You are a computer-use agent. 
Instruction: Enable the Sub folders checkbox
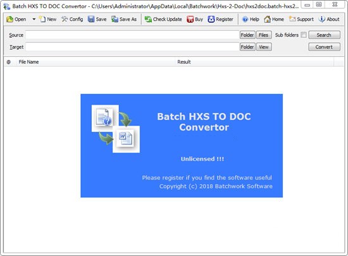tap(304, 35)
